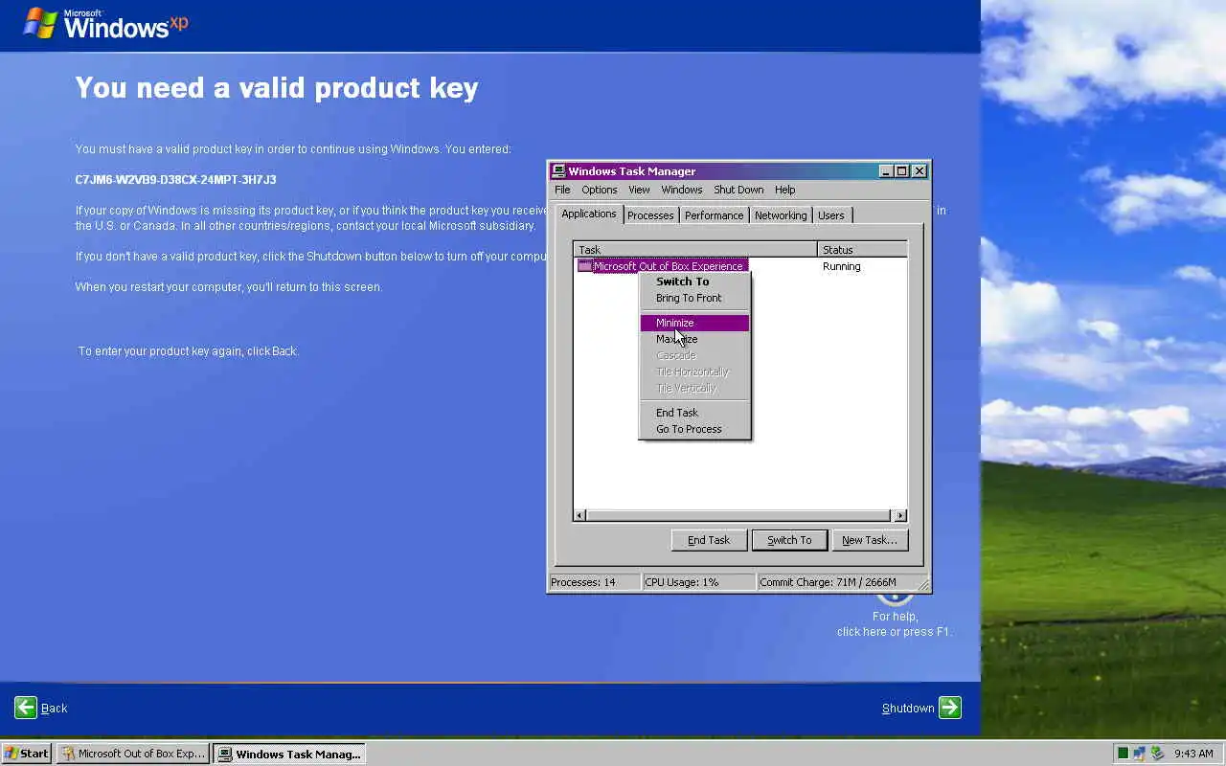
Task: Choose Go To Process in context menu
Action: (x=694, y=429)
